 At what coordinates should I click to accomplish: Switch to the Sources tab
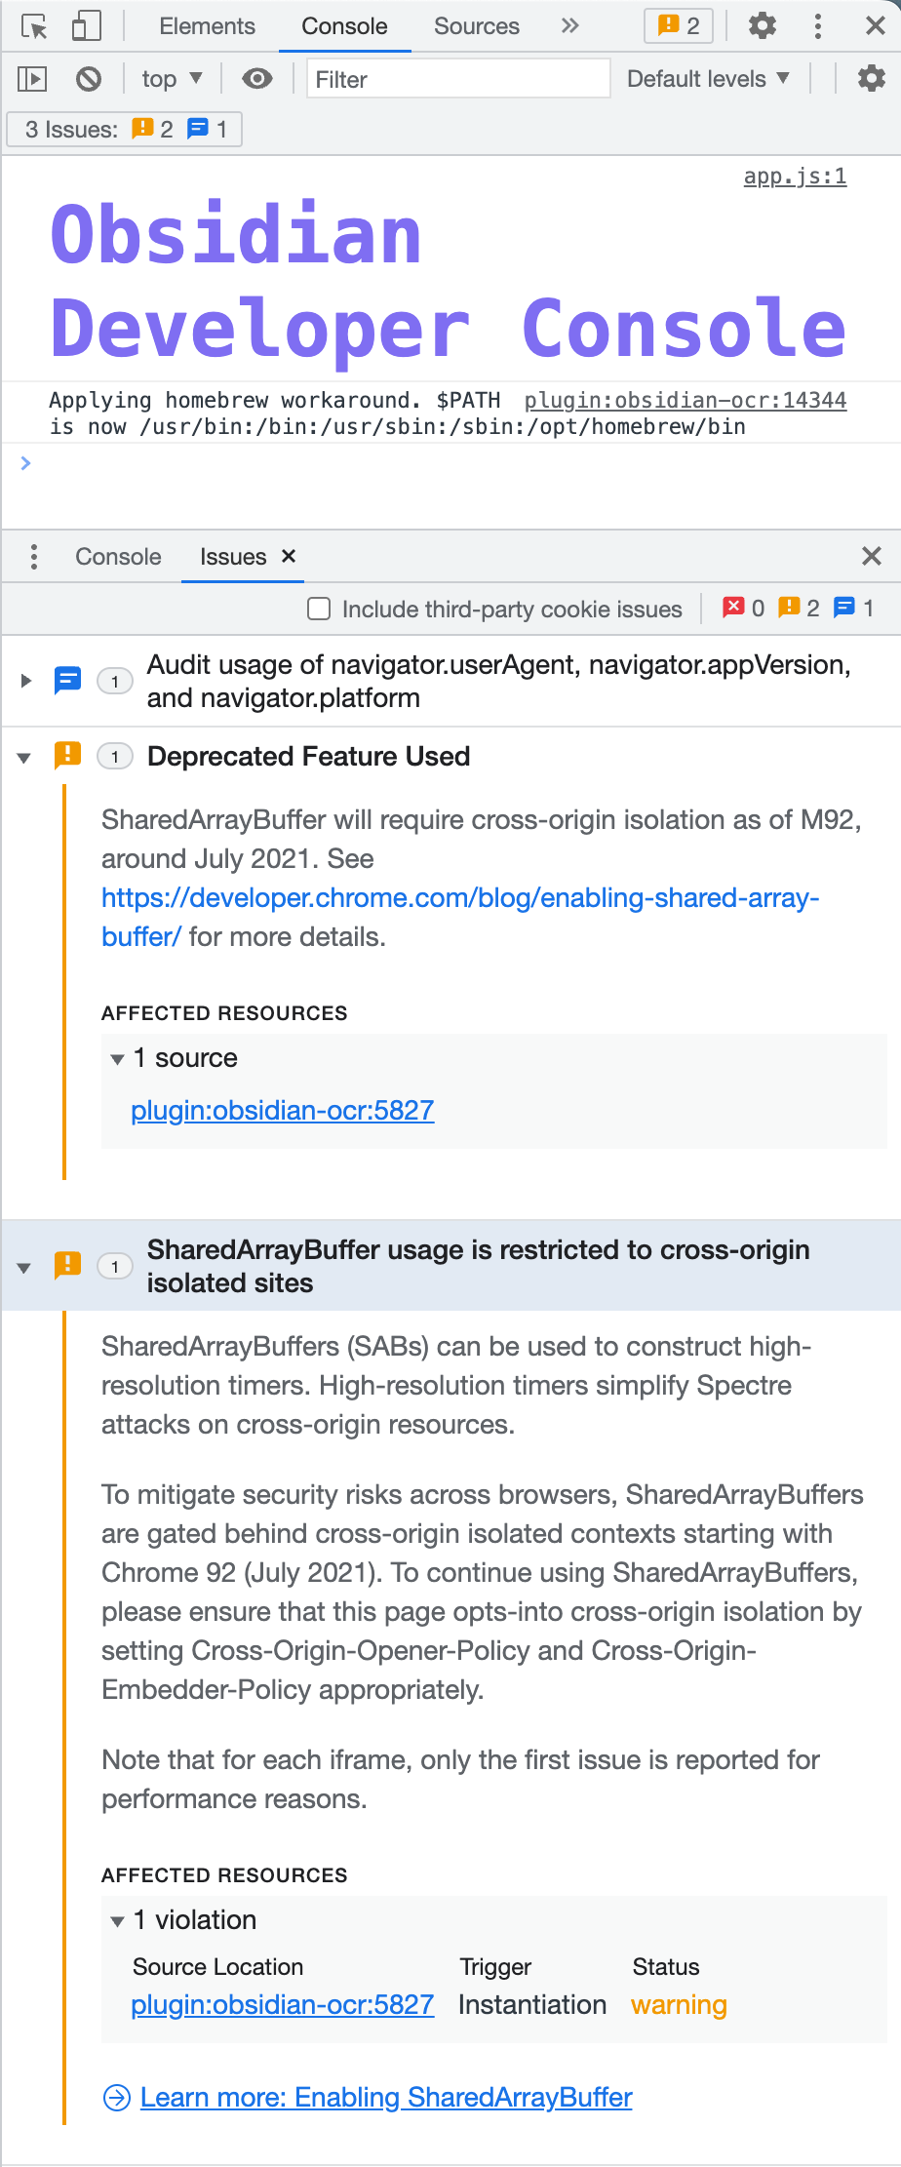click(x=476, y=26)
